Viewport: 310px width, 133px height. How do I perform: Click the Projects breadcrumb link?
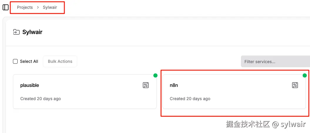25,7
